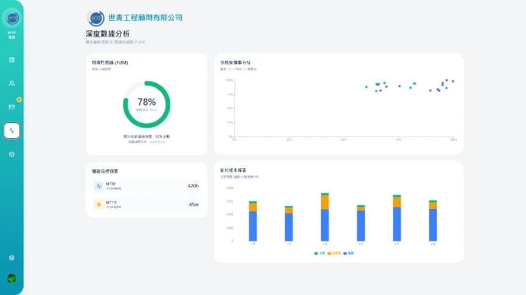Click the PdM card title
Viewport: 526px width, 295px height.
110,63
